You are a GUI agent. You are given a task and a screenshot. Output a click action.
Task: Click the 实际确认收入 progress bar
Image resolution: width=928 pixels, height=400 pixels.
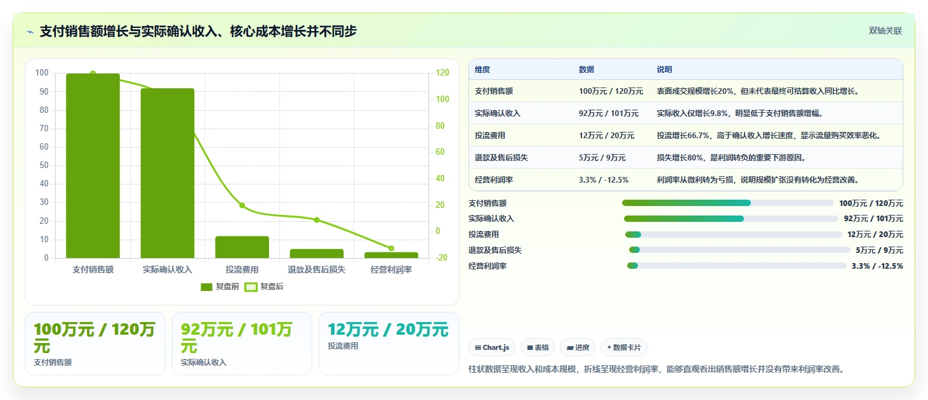[x=731, y=219]
